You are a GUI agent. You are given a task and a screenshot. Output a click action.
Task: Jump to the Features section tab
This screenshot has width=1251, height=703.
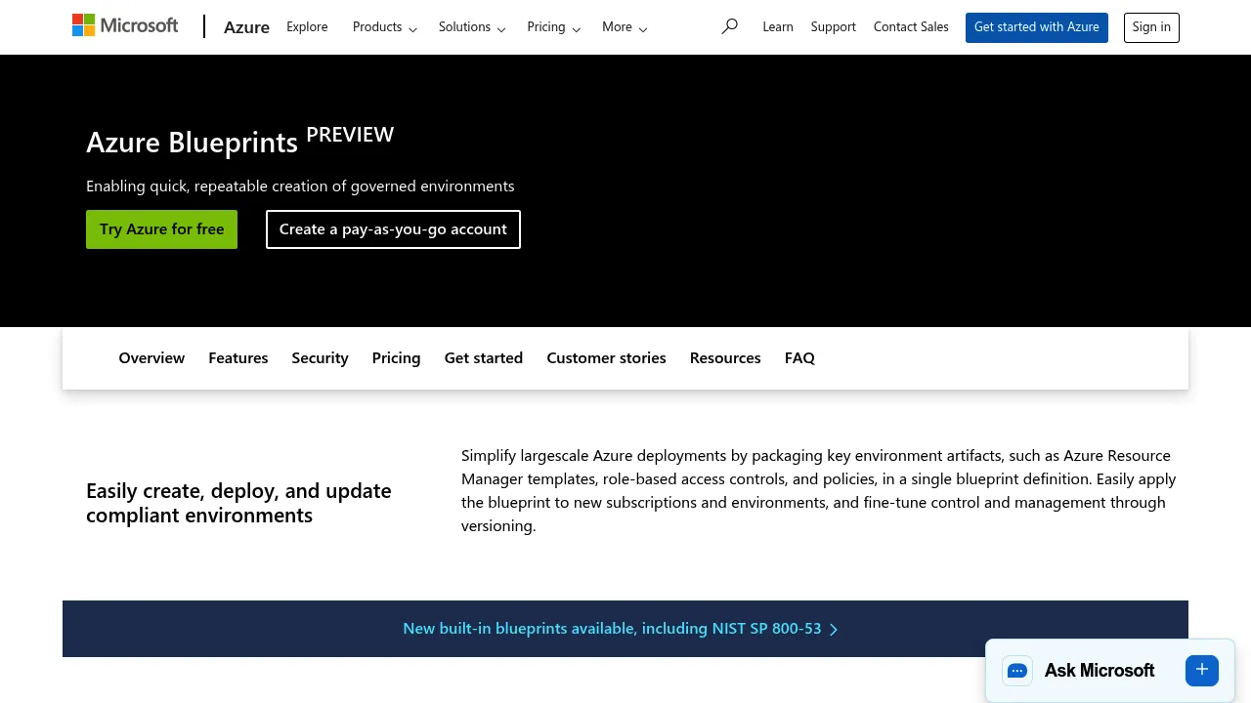tap(237, 358)
